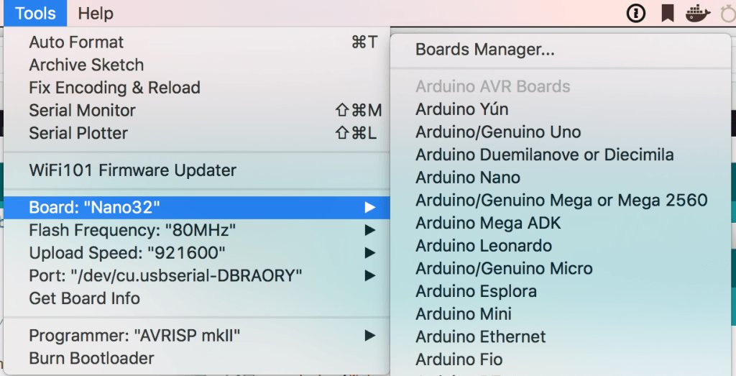The height and width of the screenshot is (376, 736).
Task: Select Get Board Info
Action: pyautogui.click(x=197, y=298)
